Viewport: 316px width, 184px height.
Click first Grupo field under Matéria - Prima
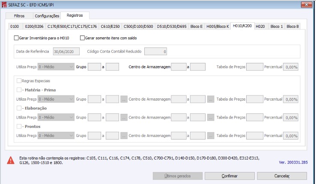[94, 99]
